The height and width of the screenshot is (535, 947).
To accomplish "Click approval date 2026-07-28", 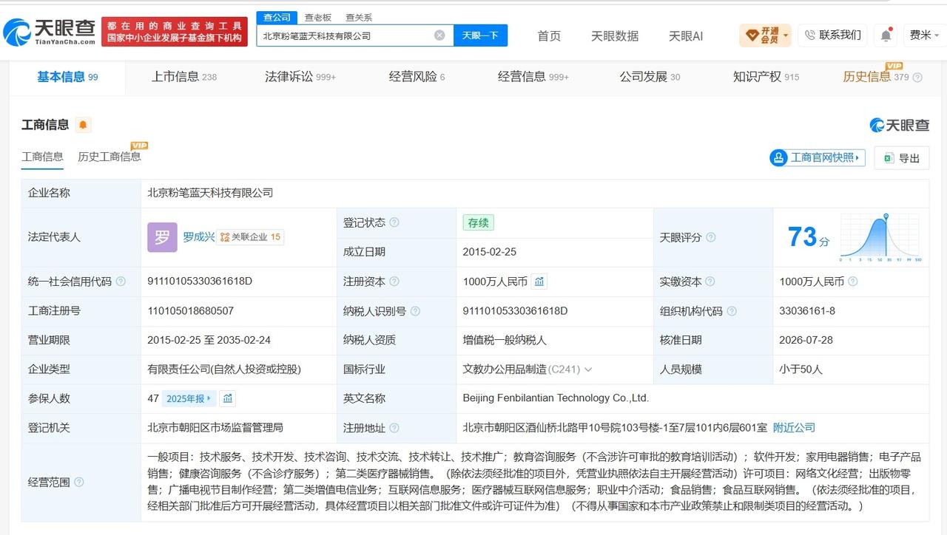I will point(806,340).
